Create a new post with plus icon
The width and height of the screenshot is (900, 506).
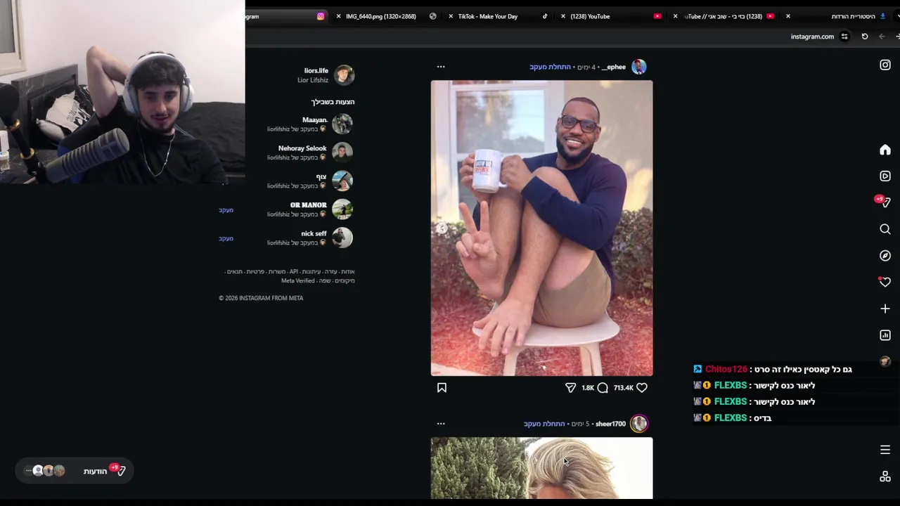(885, 309)
